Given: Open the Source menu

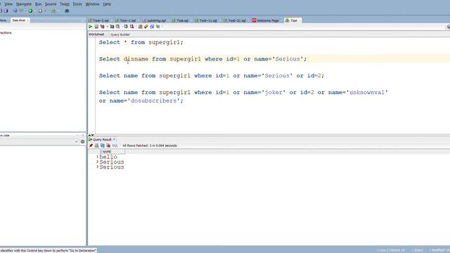Looking at the screenshot, I should coord(51,4).
